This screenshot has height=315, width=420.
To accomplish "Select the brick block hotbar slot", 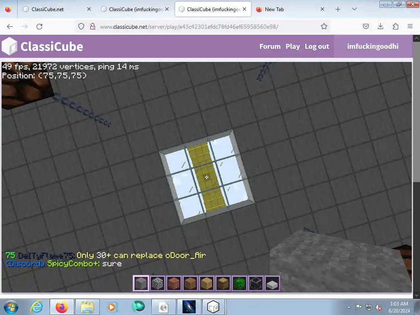I will [x=174, y=283].
